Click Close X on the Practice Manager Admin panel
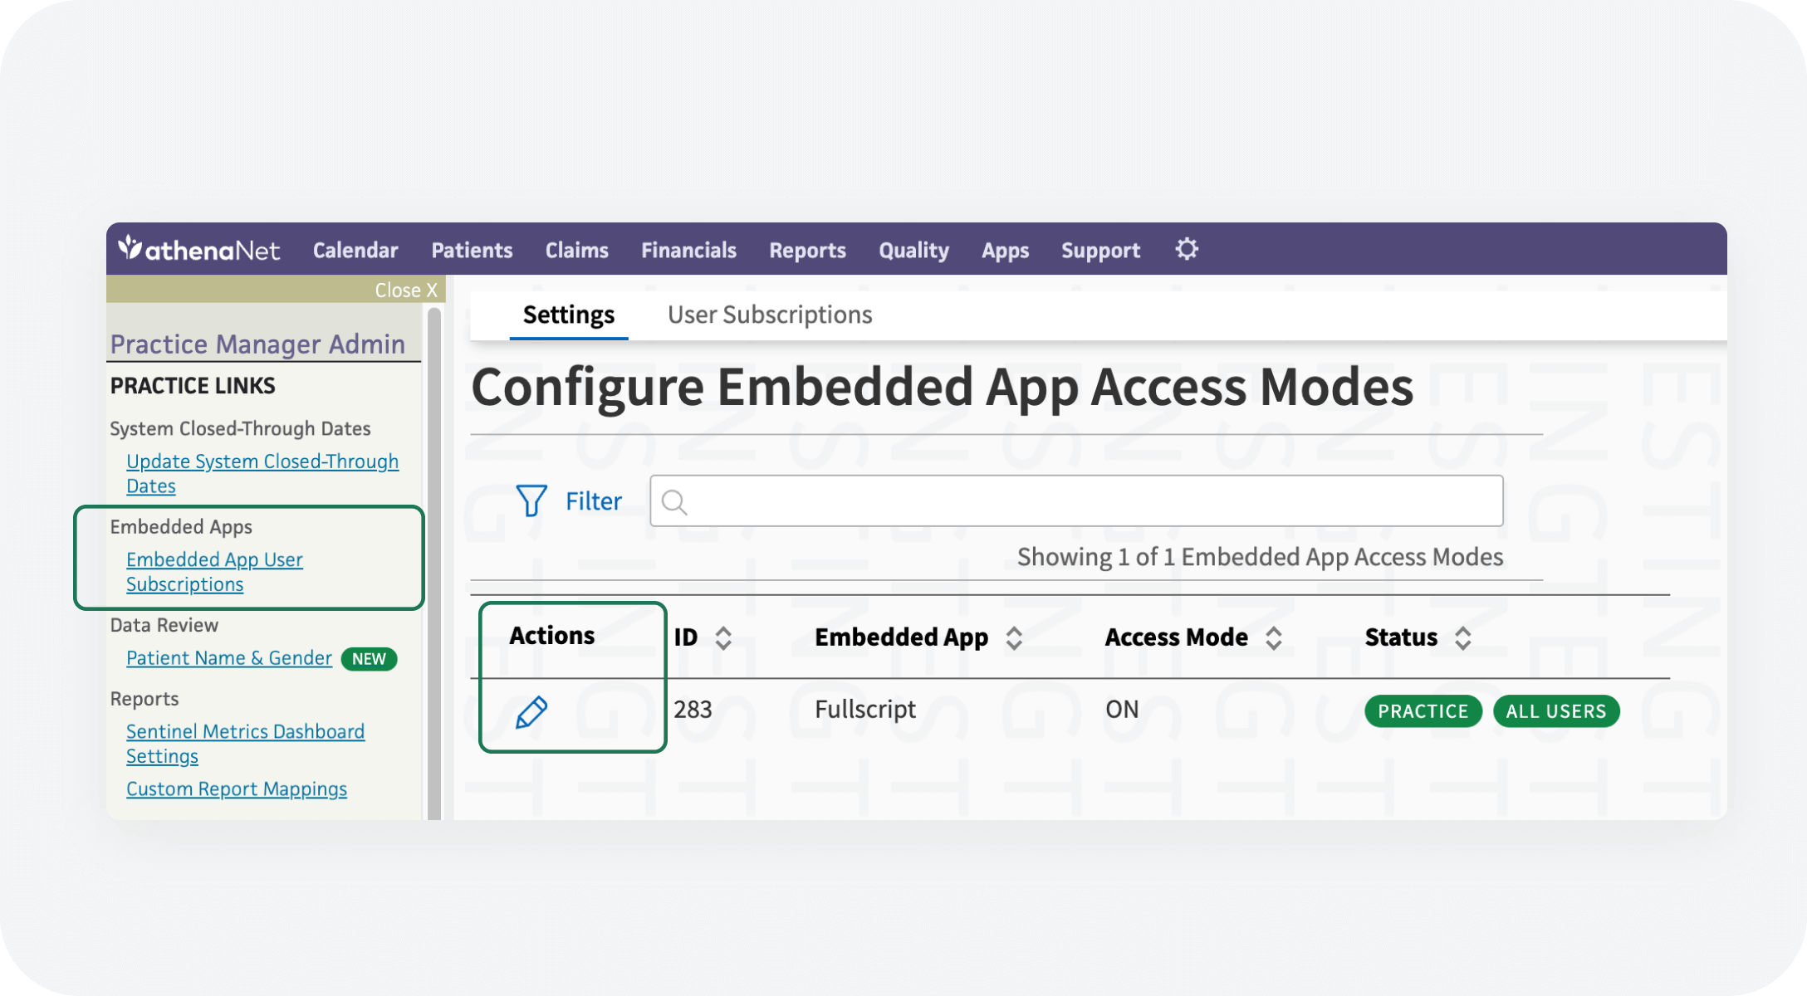 pos(407,290)
